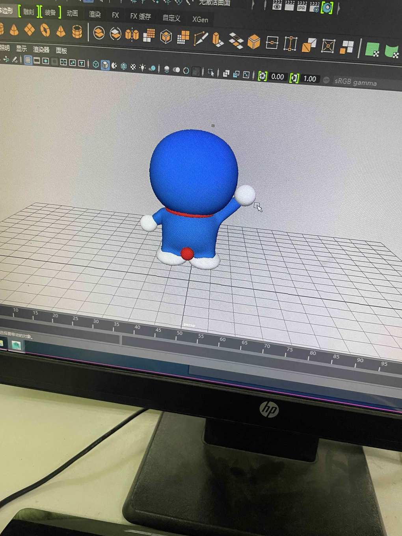Viewport: 402px width, 536px height.
Task: Open the Render View eye clapper icon
Action: click(277, 5)
